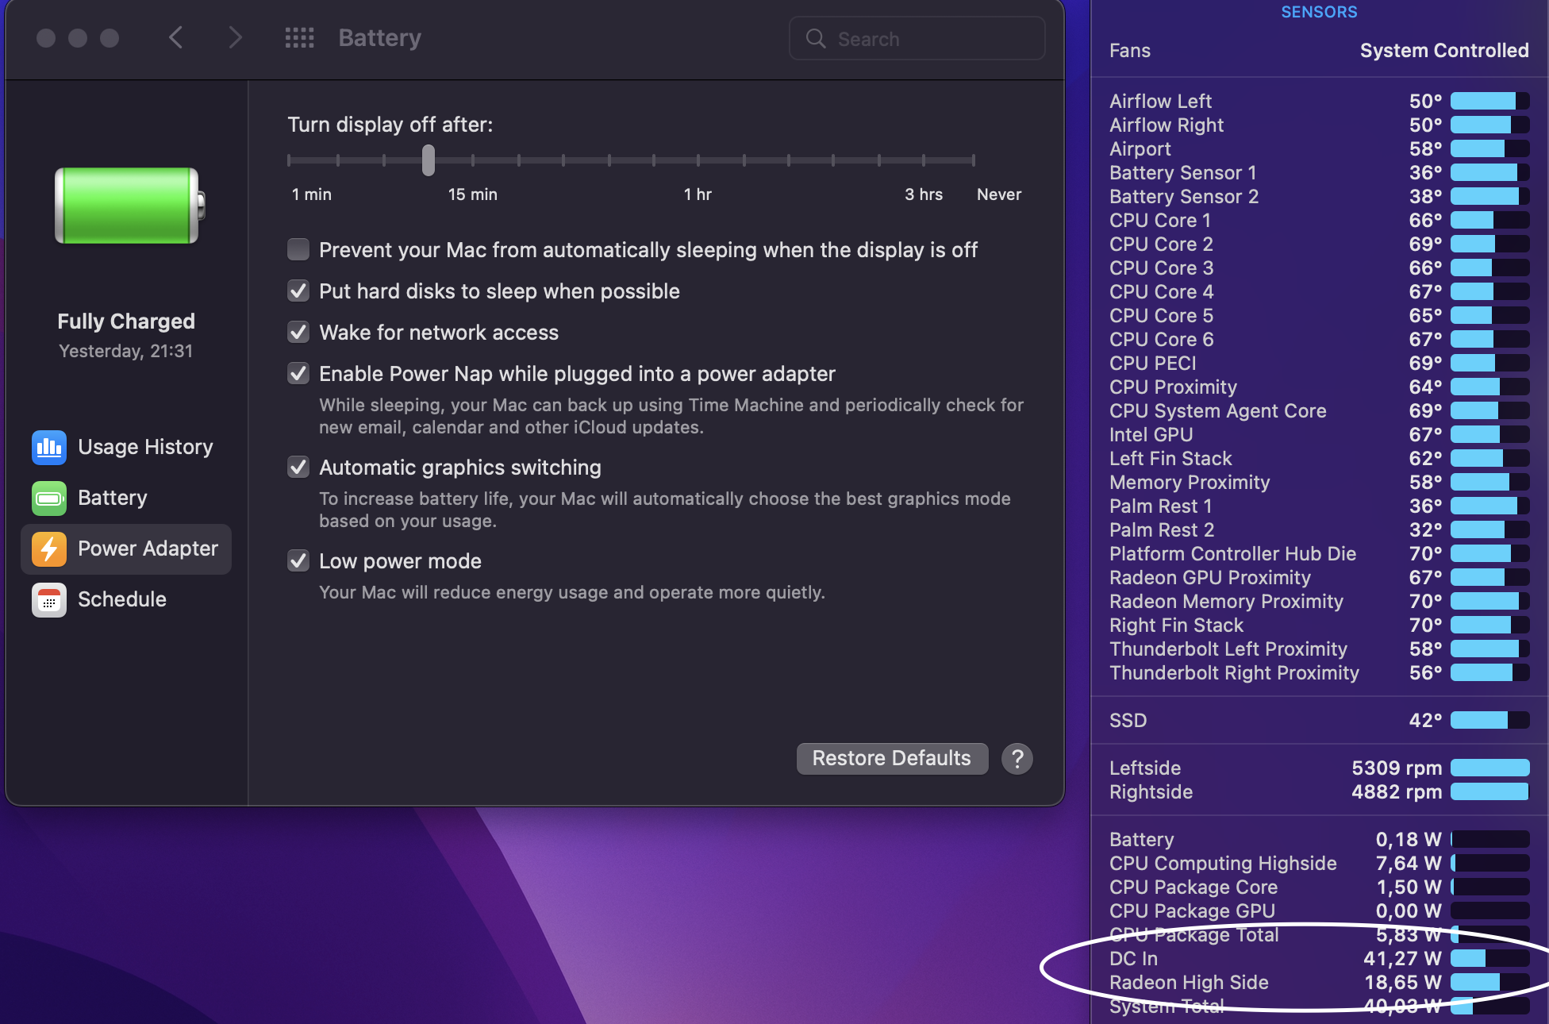Select the Schedule sidebar item

click(x=122, y=599)
